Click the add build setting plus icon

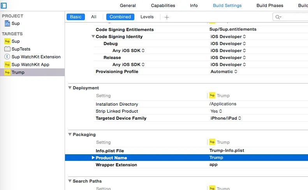click(167, 17)
